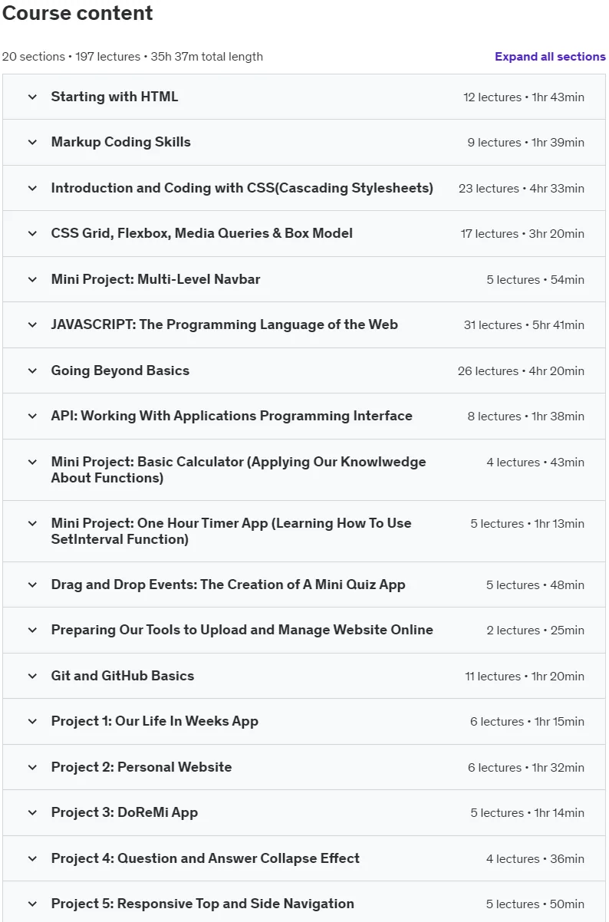Image resolution: width=609 pixels, height=922 pixels.
Task: Click the Drag and Drop Events chevron
Action: pyautogui.click(x=32, y=584)
